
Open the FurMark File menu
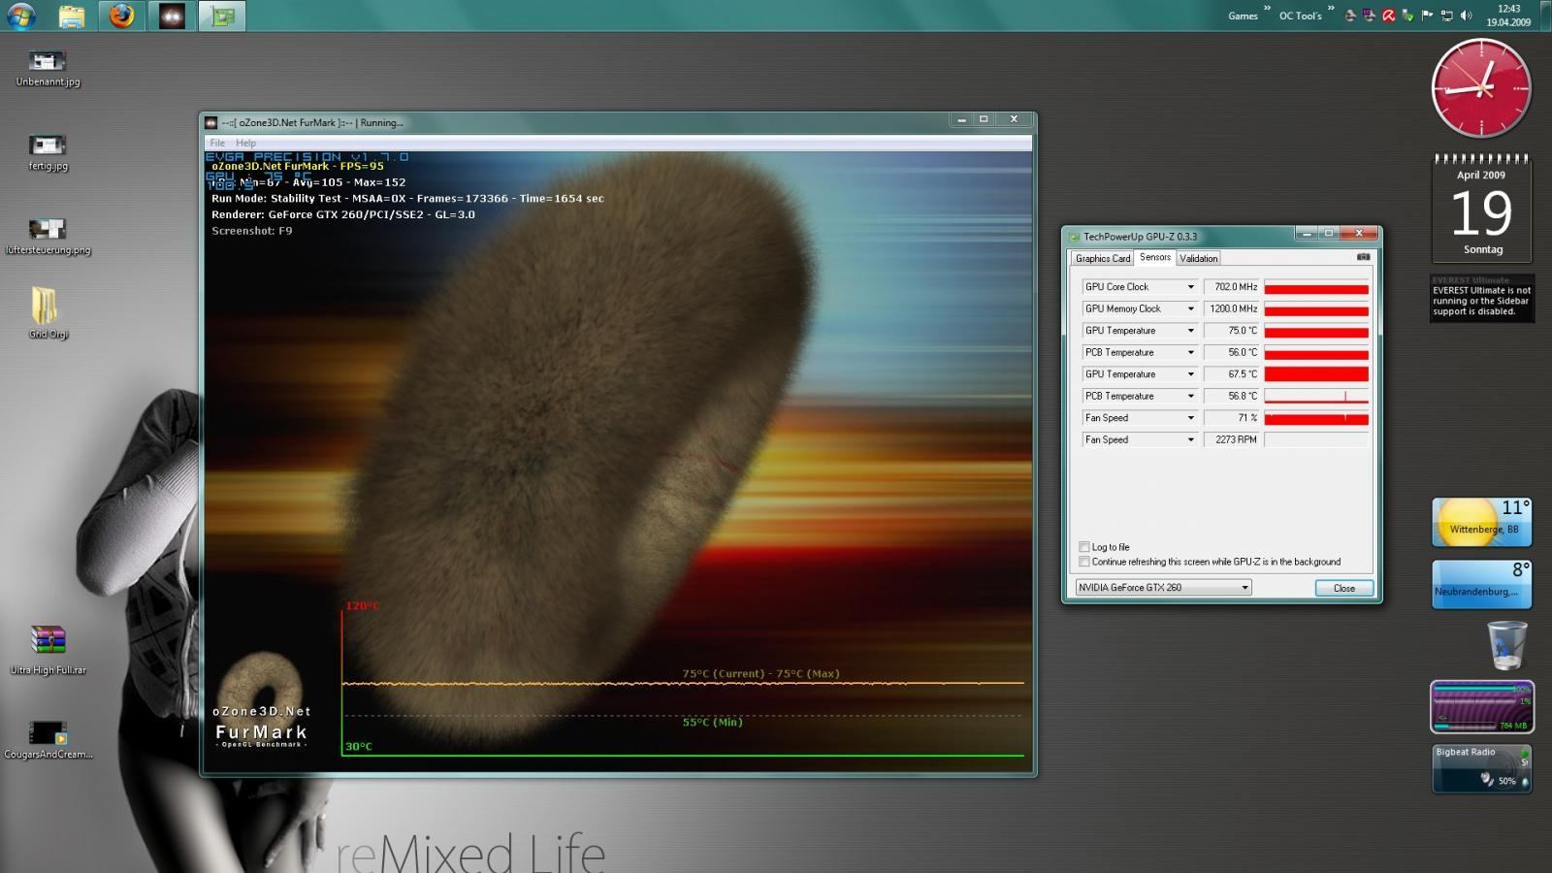[217, 143]
